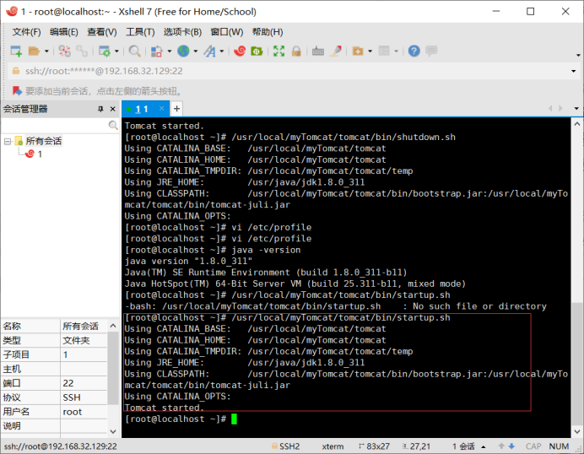The width and height of the screenshot is (584, 454).
Task: Expand the globe encoding dropdown arrow
Action: coord(196,51)
